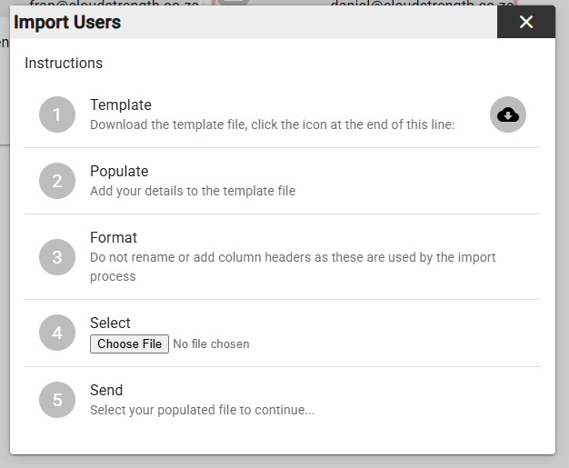Click the step 2 number circle
569x468 pixels.
coord(57,181)
